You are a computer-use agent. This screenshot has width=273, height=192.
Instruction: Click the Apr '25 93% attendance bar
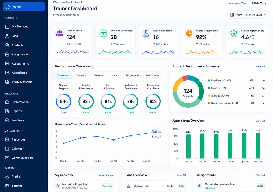(x=244, y=146)
